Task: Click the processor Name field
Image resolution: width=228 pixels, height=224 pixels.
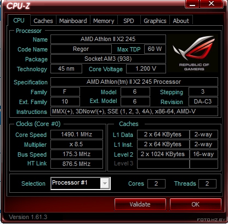Action: pyautogui.click(x=108, y=39)
